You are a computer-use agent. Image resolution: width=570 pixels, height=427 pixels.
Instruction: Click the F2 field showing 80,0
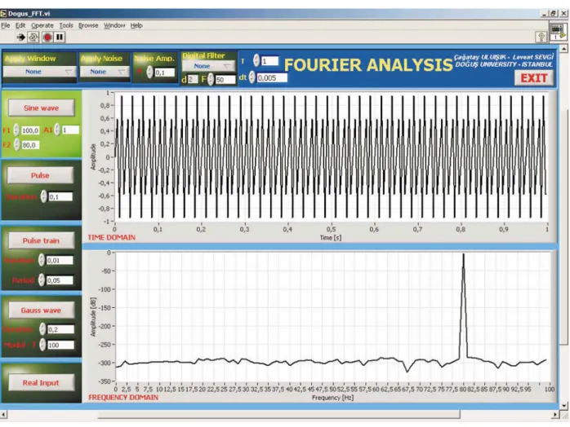[30, 145]
